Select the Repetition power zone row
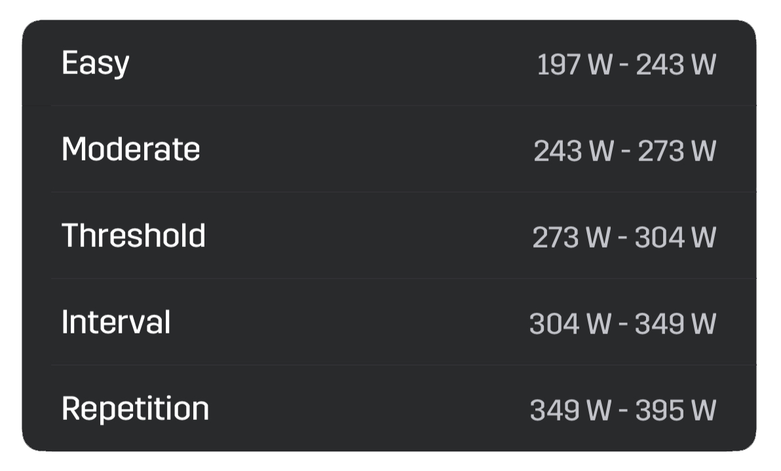 coord(389,408)
